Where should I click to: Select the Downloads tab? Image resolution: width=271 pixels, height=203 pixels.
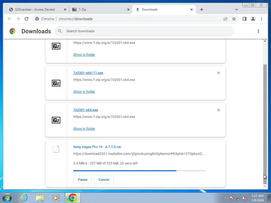tap(164, 10)
